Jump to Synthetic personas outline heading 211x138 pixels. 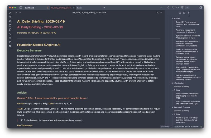[188, 37]
